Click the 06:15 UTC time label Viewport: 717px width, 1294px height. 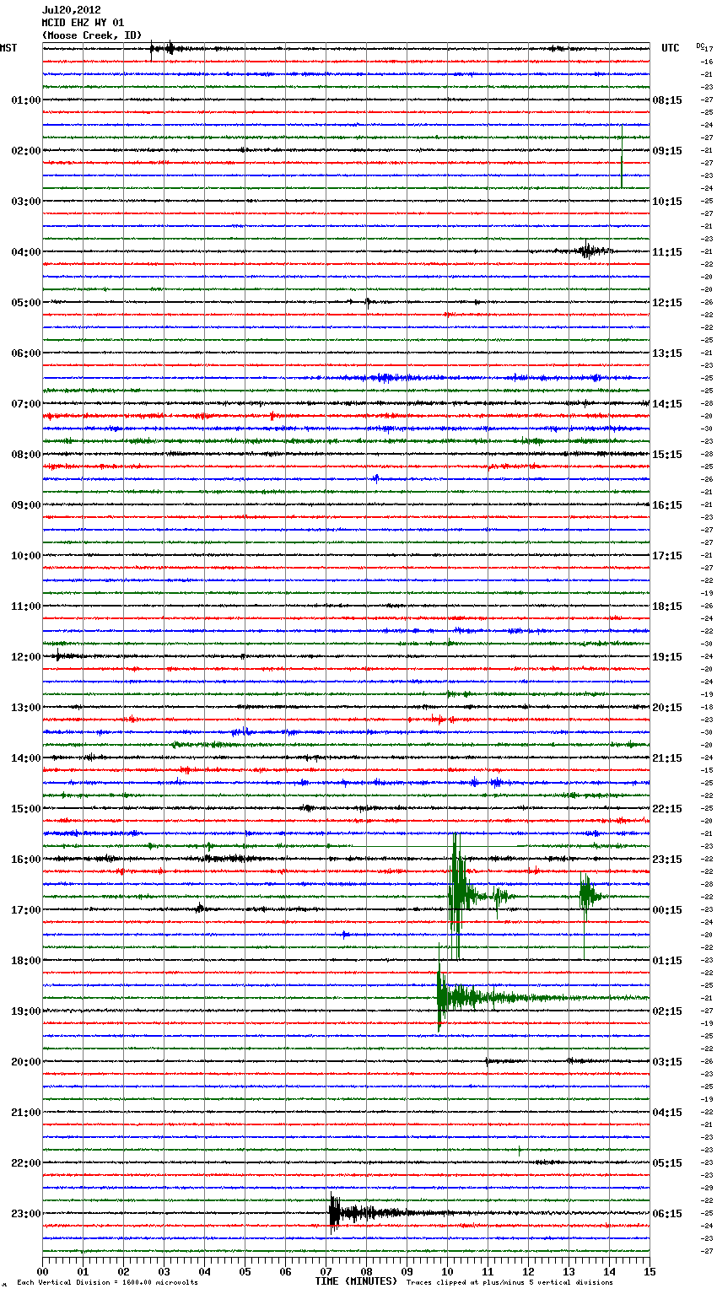(666, 1214)
